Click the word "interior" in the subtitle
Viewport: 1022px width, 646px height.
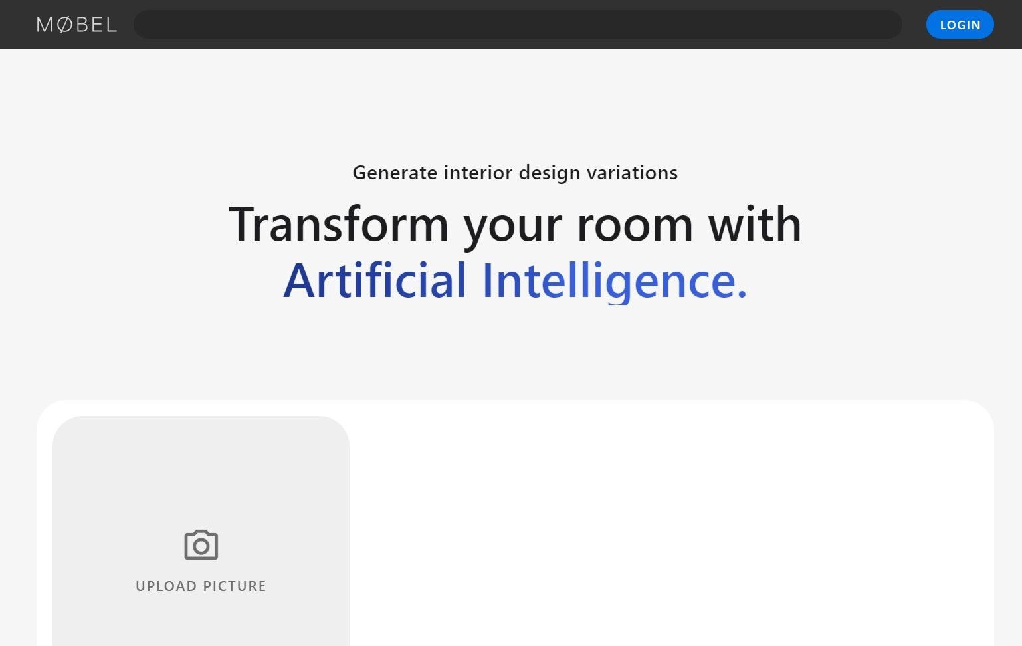tap(478, 172)
